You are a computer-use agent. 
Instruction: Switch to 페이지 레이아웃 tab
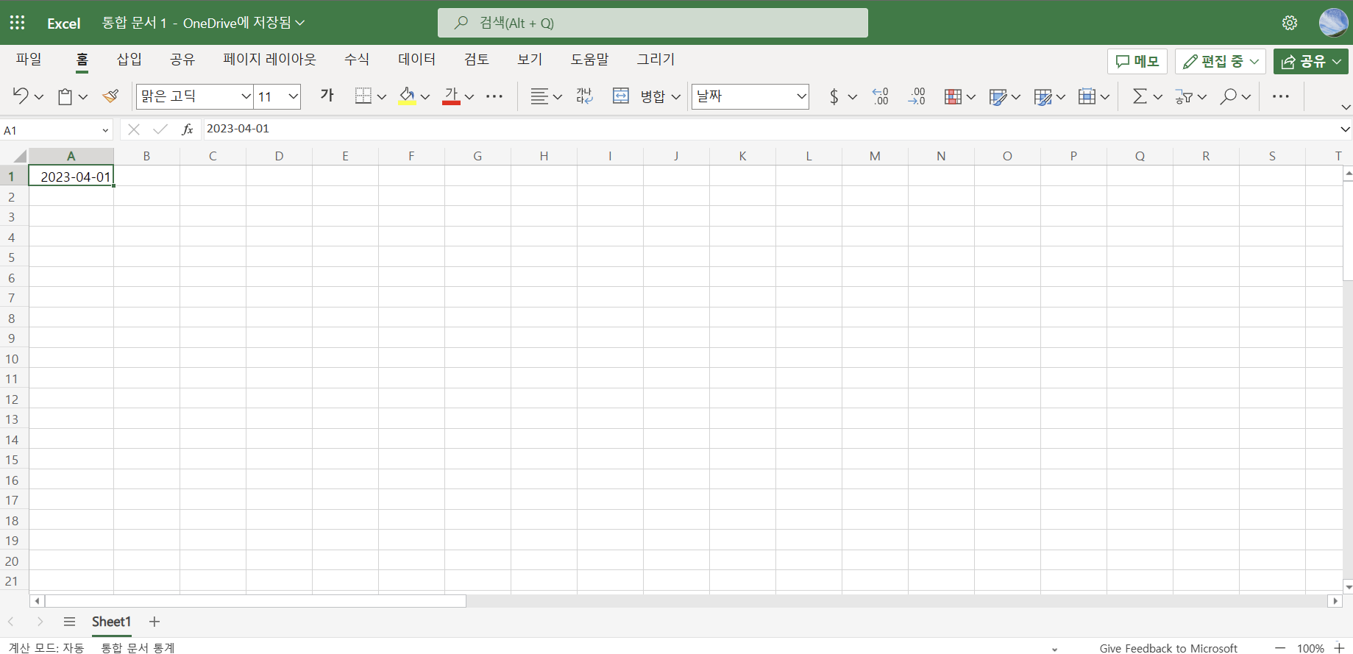pyautogui.click(x=270, y=60)
